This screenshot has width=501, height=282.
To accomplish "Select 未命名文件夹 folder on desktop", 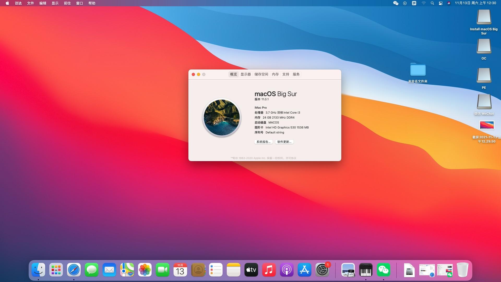I will point(418,70).
